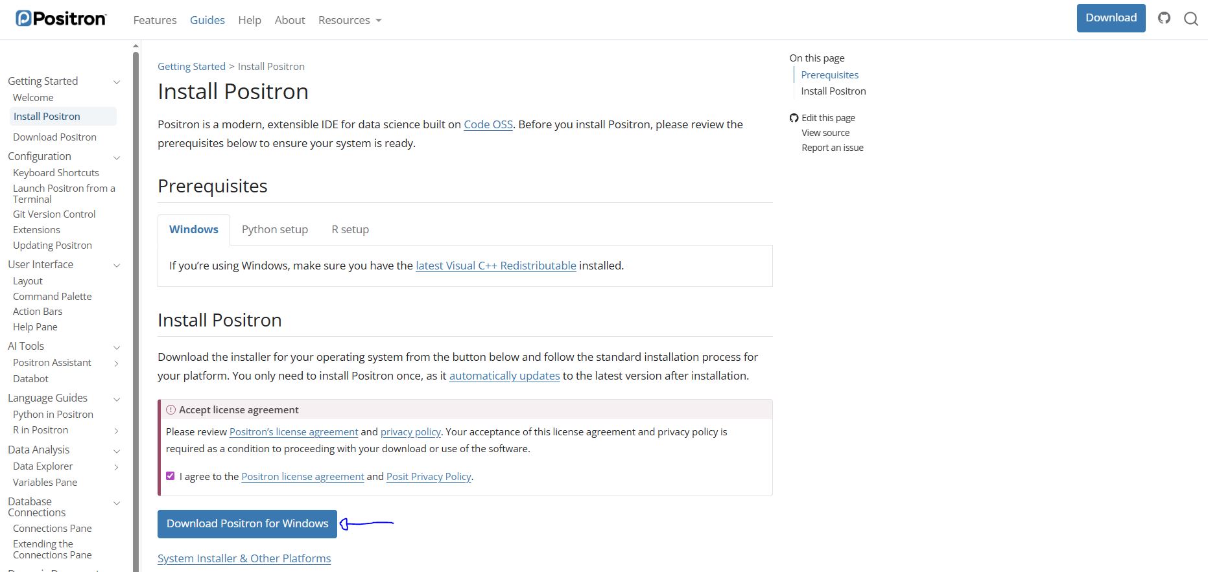
Task: Click the license agreement warning icon
Action: pos(171,410)
